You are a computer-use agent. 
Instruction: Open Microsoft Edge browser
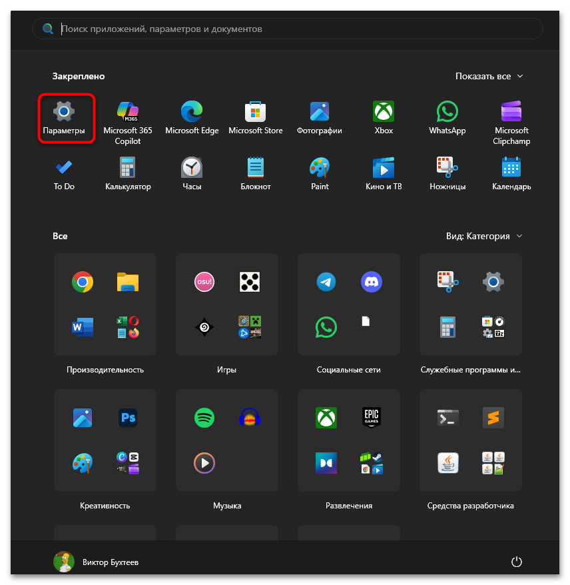click(x=192, y=118)
